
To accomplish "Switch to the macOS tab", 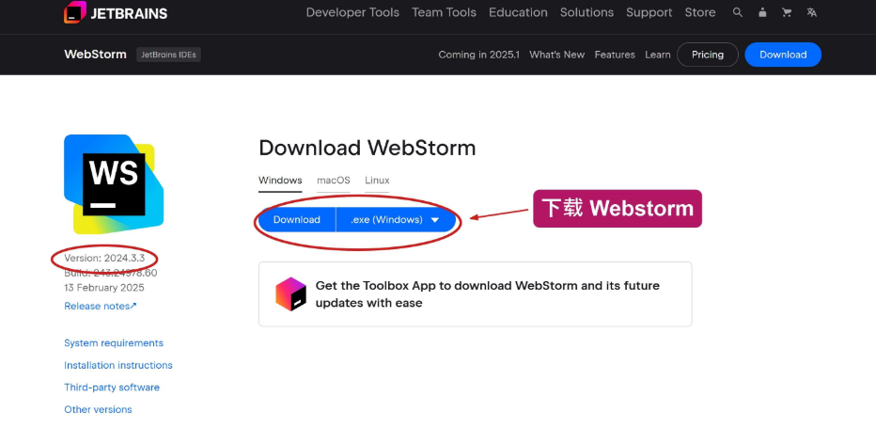I will click(x=334, y=181).
